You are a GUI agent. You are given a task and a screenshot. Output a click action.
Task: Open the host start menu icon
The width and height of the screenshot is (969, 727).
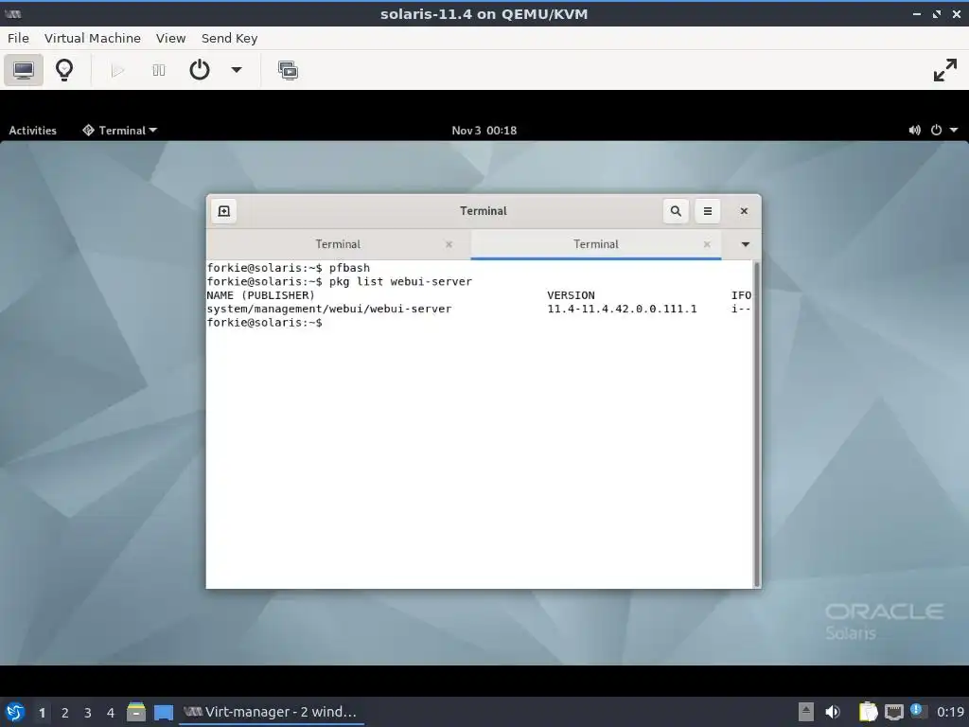pyautogui.click(x=15, y=712)
